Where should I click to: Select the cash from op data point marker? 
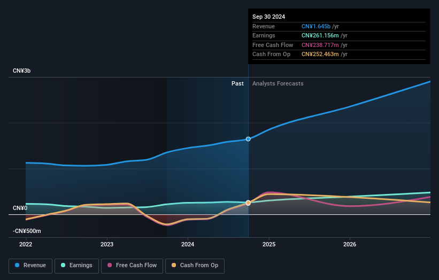coord(248,203)
